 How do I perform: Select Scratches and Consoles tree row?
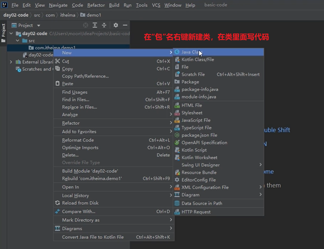(x=34, y=69)
